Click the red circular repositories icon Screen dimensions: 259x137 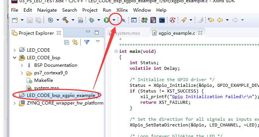173,20
